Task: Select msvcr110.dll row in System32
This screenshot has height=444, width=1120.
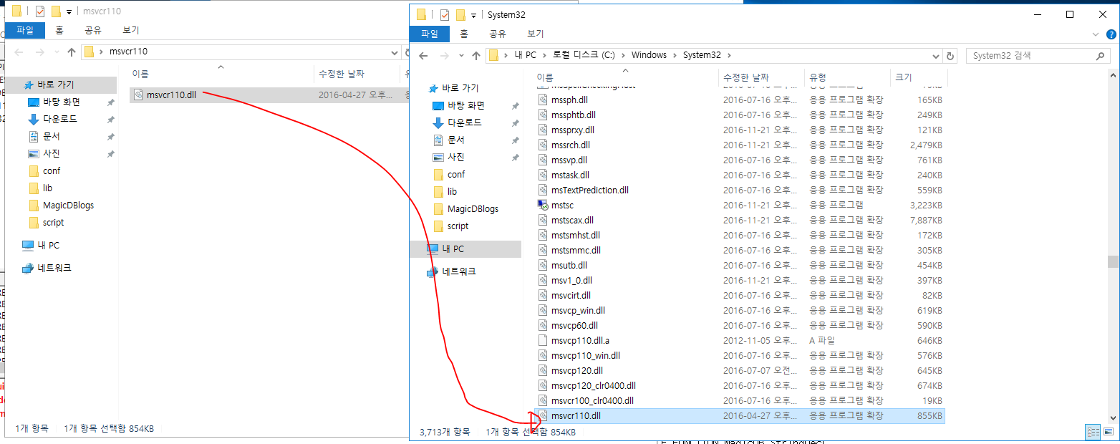Action: [x=740, y=415]
